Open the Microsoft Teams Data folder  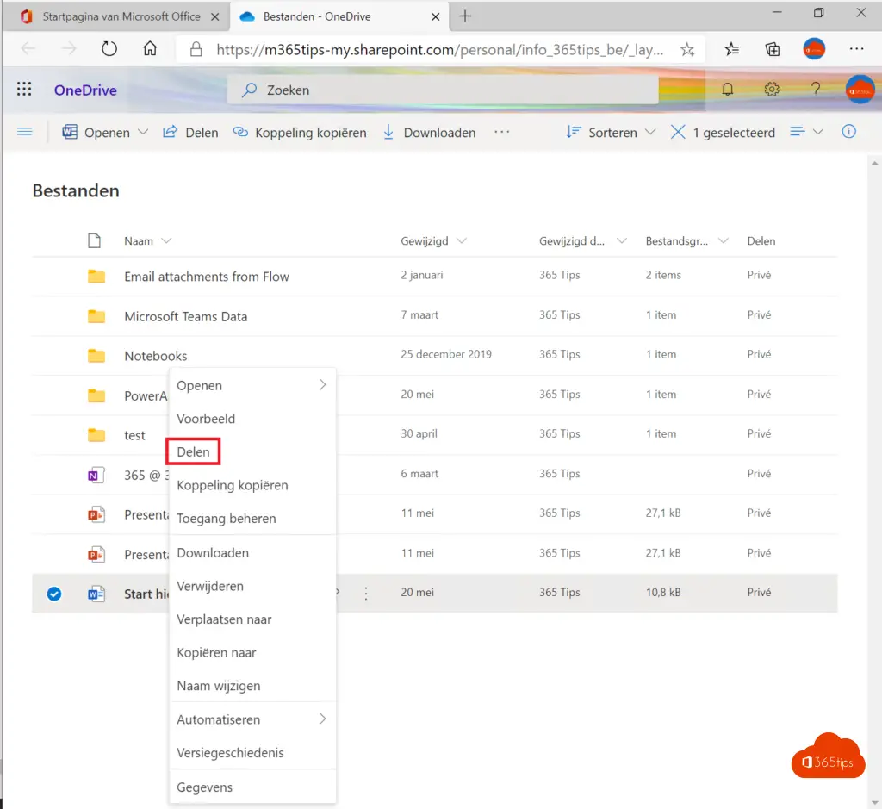(186, 316)
